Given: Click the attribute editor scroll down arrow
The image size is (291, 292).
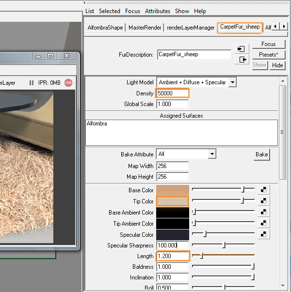Looking at the screenshot, I should click(x=283, y=286).
